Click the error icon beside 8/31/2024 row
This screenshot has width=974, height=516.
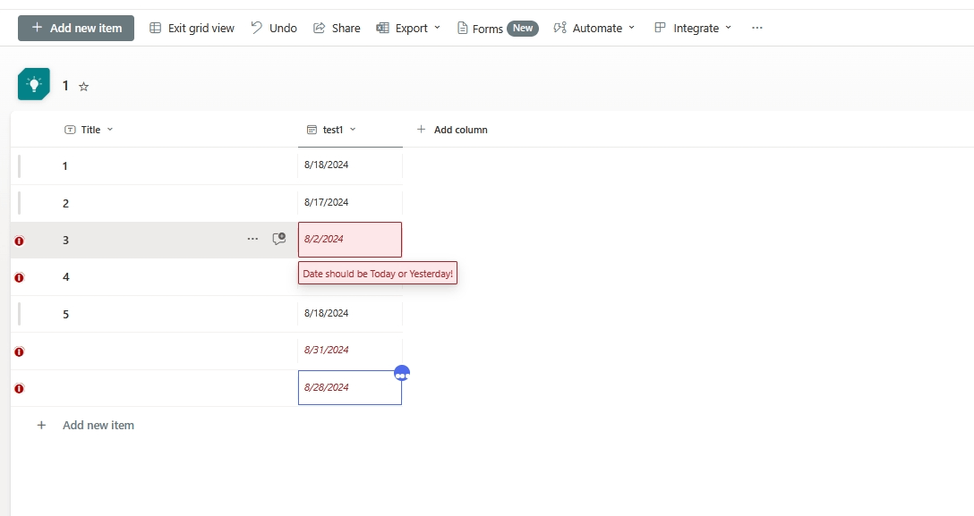[20, 351]
